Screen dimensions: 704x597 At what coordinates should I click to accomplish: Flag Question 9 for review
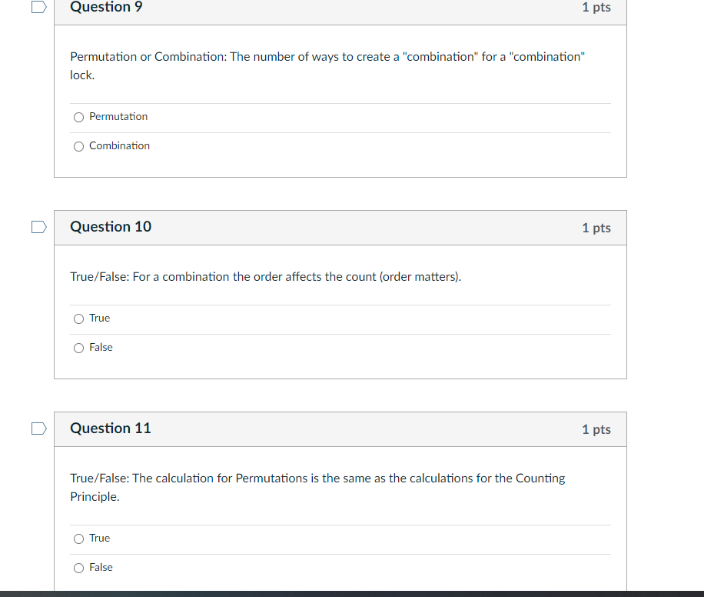pyautogui.click(x=38, y=7)
